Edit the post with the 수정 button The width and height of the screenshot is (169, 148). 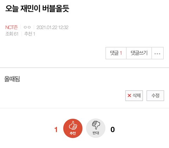pos(155,95)
